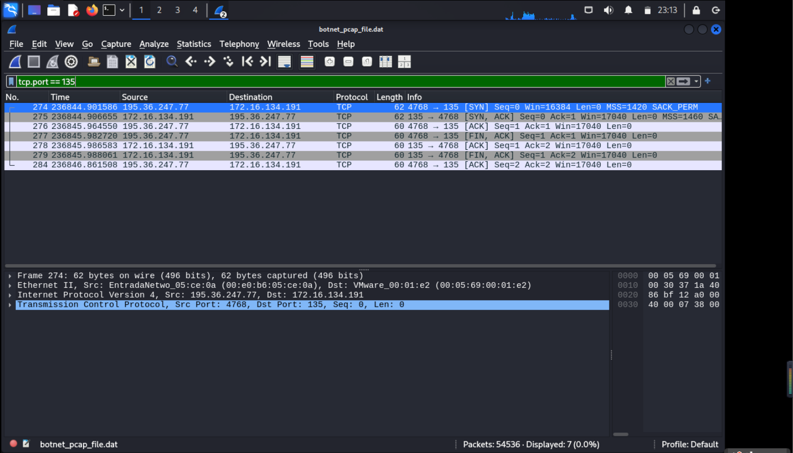Open the File menu
The image size is (793, 453).
(x=16, y=44)
